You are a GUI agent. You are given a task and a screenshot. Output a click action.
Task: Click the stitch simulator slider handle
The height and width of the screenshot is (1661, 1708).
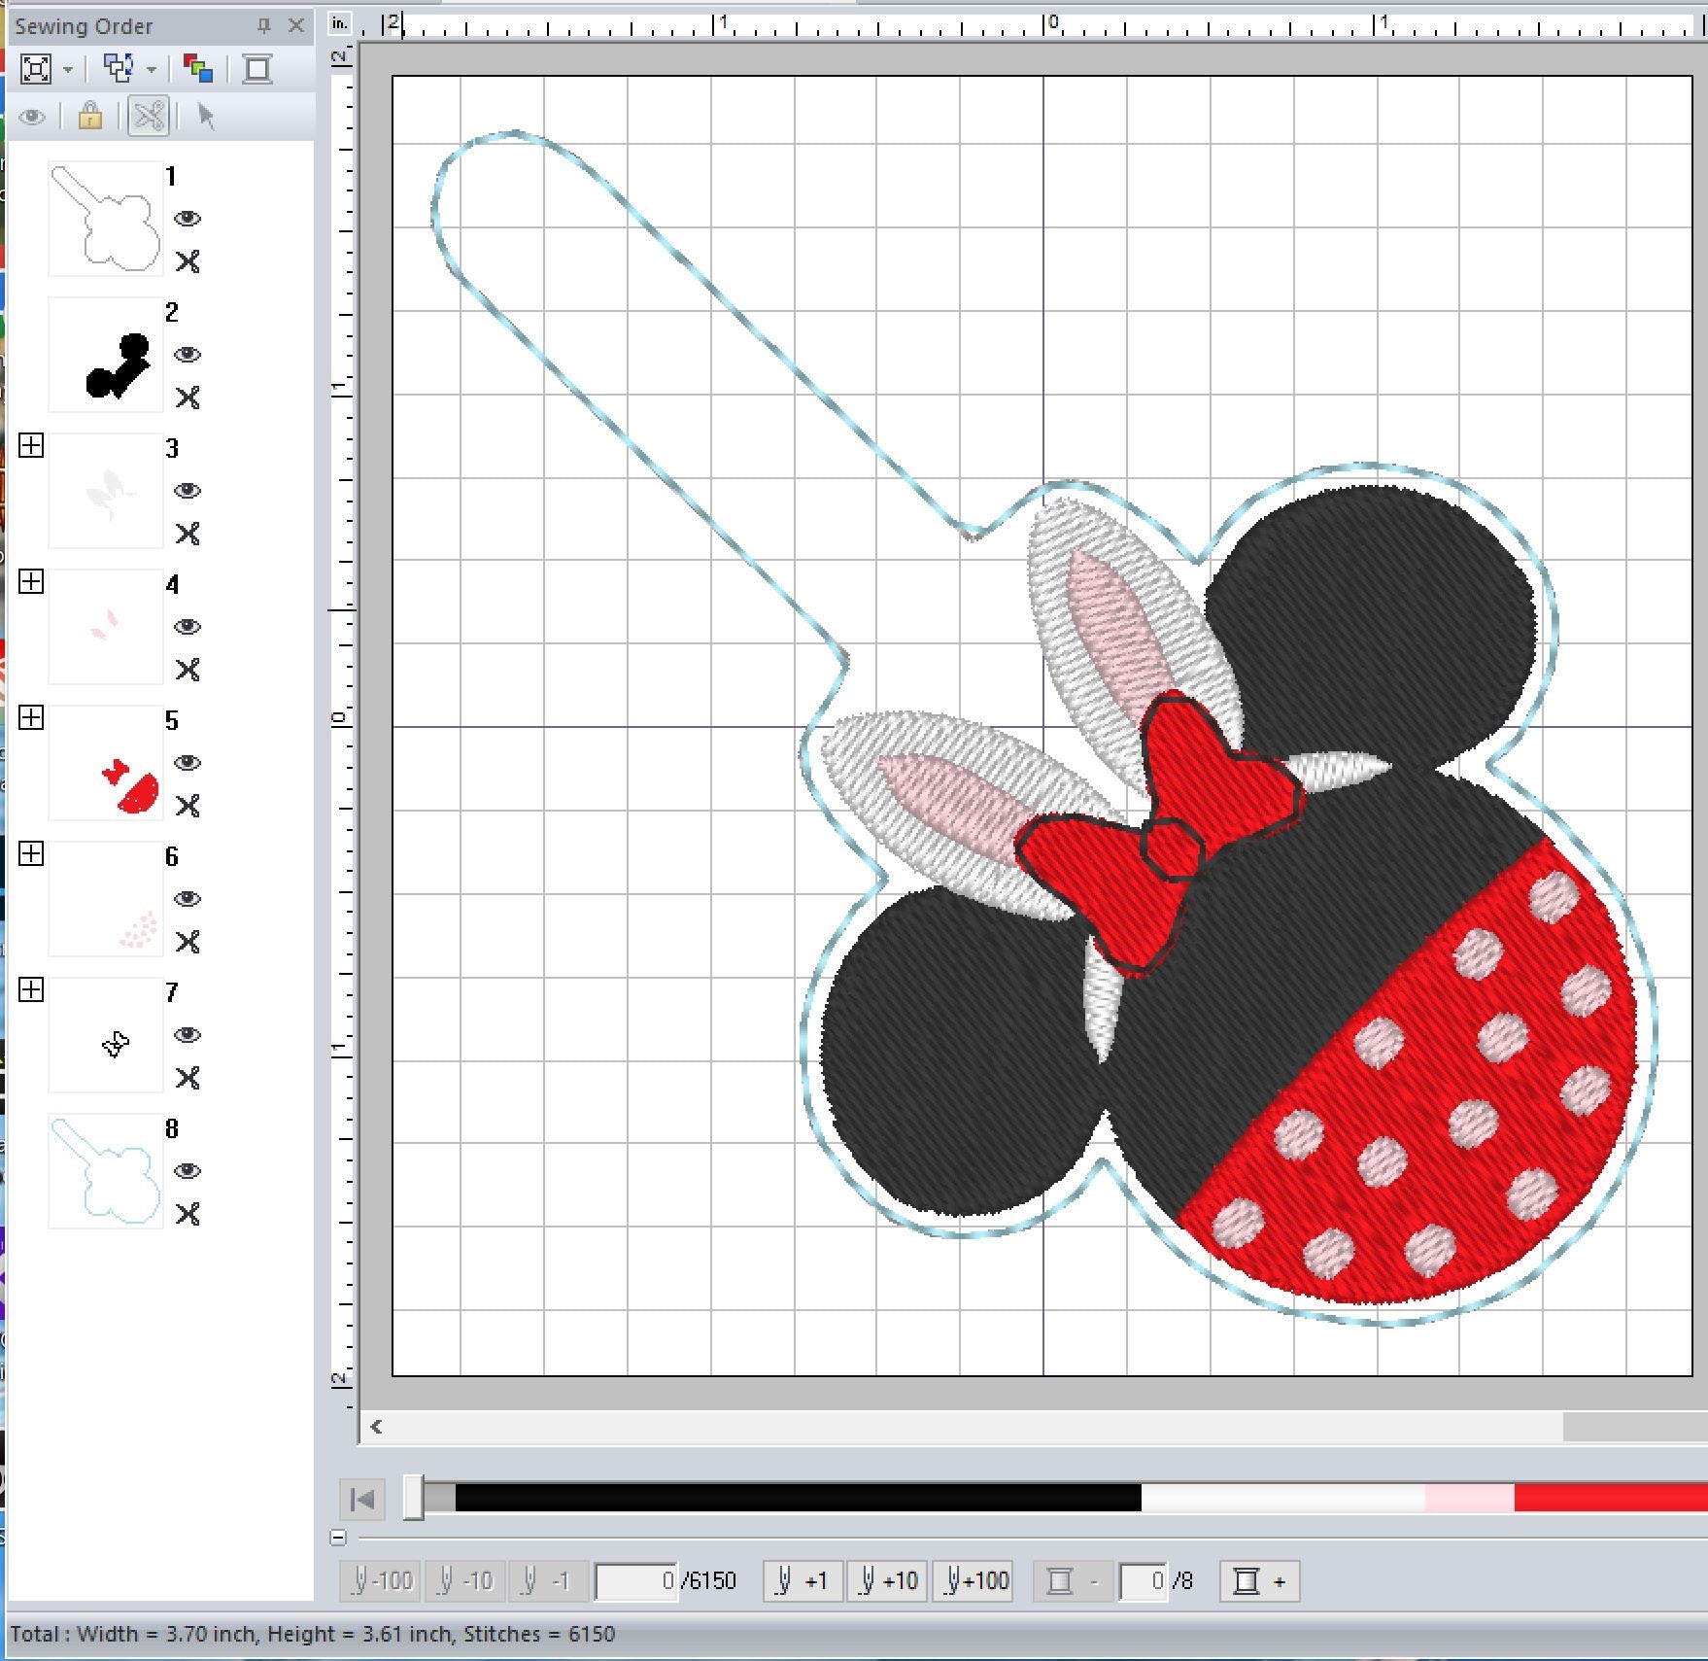tap(415, 1497)
